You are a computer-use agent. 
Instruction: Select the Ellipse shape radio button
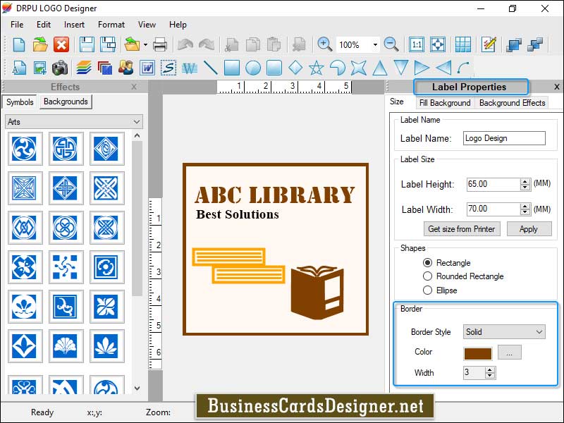428,290
